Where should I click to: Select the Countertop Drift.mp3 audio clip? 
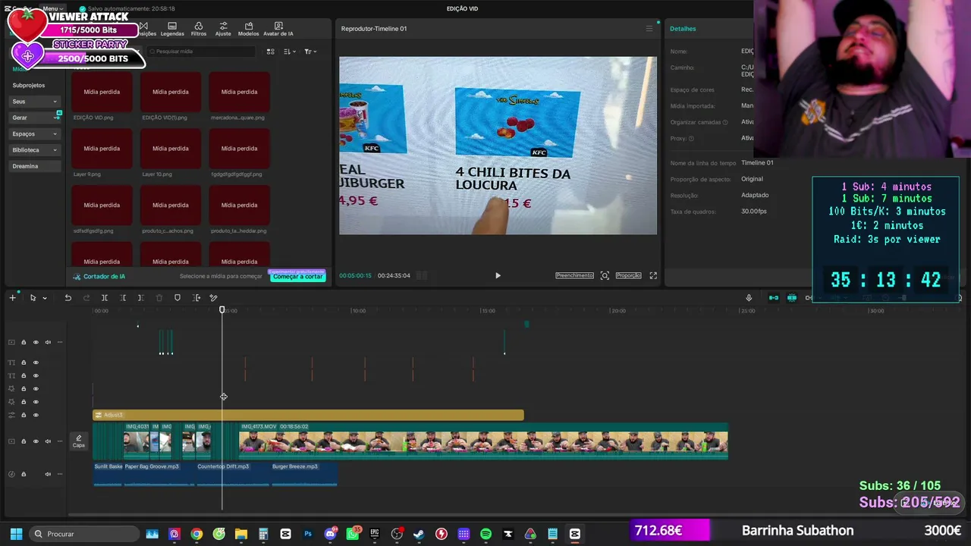point(233,474)
